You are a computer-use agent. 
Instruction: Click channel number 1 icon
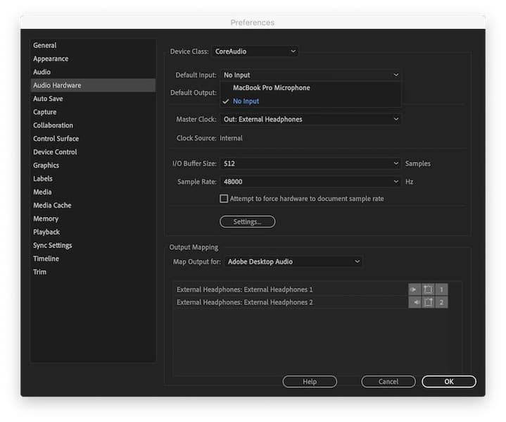pyautogui.click(x=441, y=290)
